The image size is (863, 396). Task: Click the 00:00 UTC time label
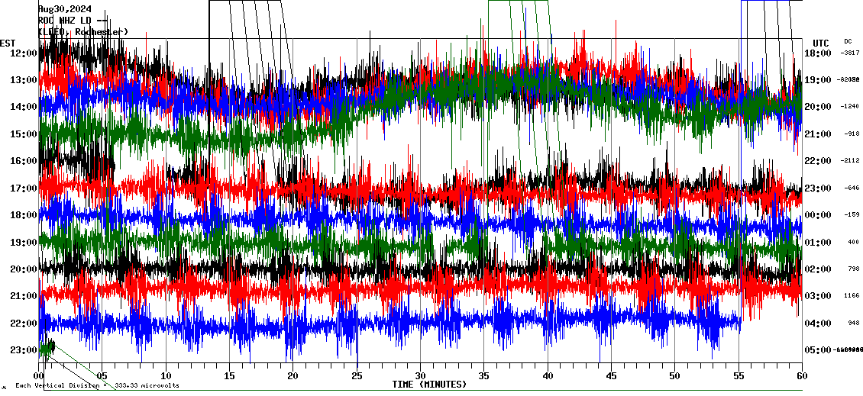[818, 215]
